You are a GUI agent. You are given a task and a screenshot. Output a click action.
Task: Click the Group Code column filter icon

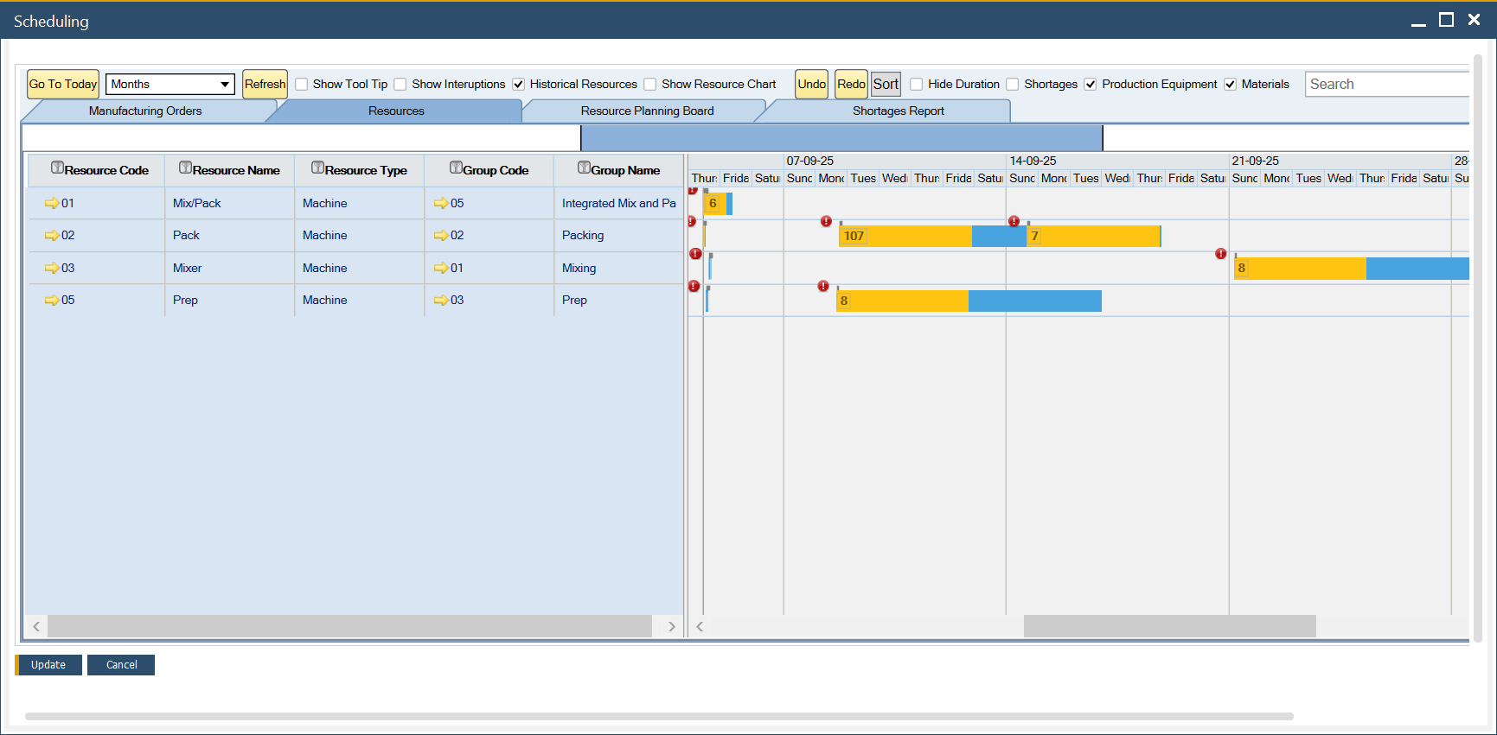456,168
